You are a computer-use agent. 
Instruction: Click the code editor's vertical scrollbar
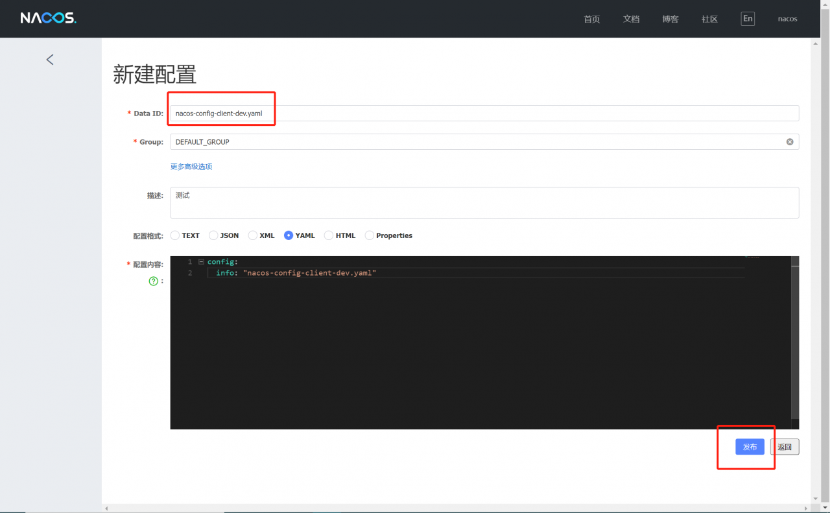click(795, 342)
